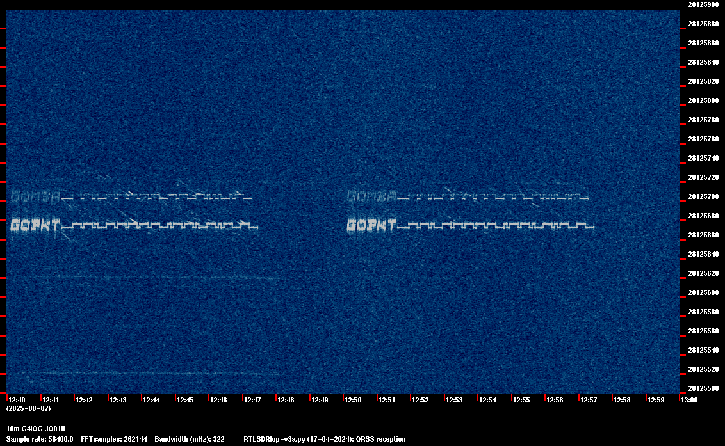Select the 12:46 time label
The width and height of the screenshot is (725, 446).
point(218,400)
